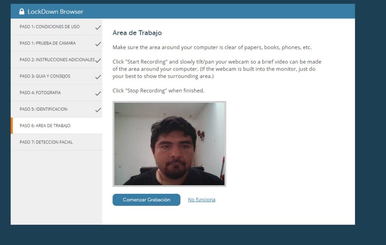
Task: Click the webcam preview image
Action: (169, 144)
